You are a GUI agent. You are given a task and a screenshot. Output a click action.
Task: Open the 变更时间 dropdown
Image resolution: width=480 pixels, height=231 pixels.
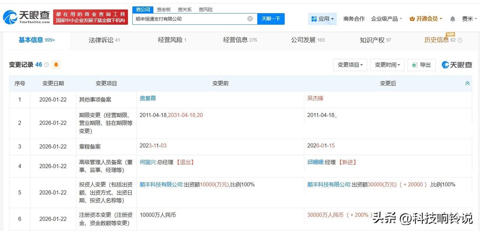(387, 64)
